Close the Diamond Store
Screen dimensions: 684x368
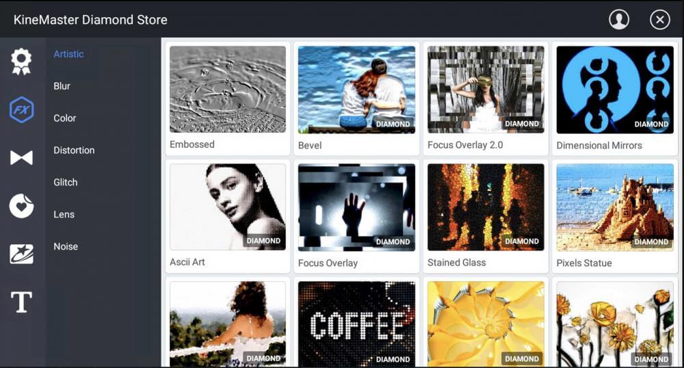[659, 20]
